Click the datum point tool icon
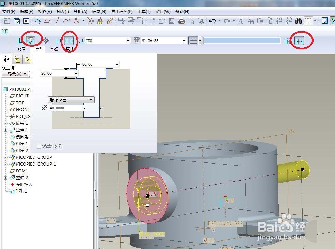 tap(76, 21)
